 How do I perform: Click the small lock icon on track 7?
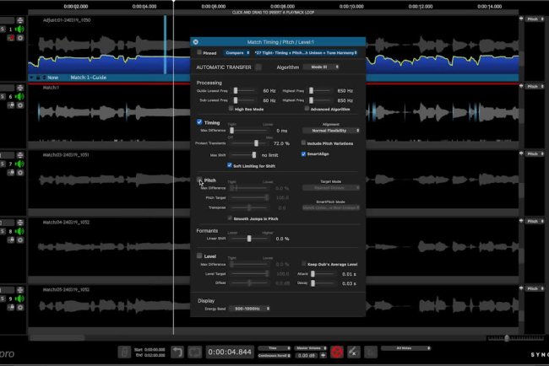tap(11, 173)
